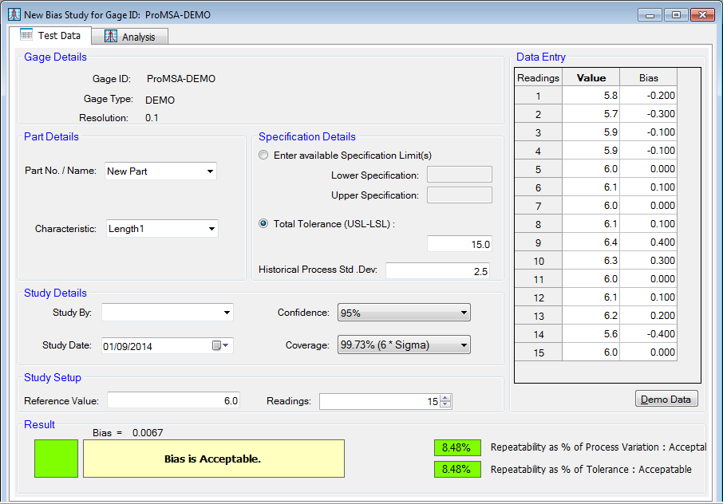Open the Coverage 99.73% dropdown
Image resolution: width=723 pixels, height=504 pixels.
(x=464, y=345)
